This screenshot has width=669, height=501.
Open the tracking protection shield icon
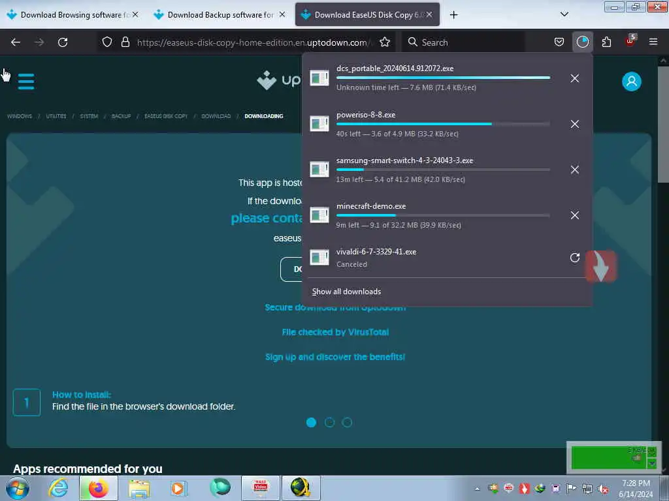click(x=107, y=42)
